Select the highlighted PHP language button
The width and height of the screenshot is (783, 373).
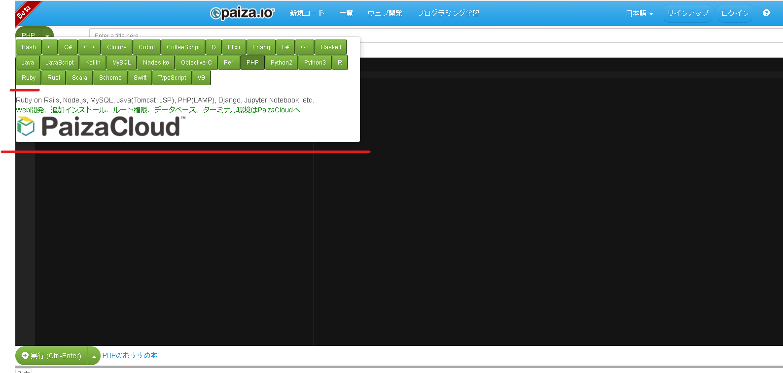(252, 63)
